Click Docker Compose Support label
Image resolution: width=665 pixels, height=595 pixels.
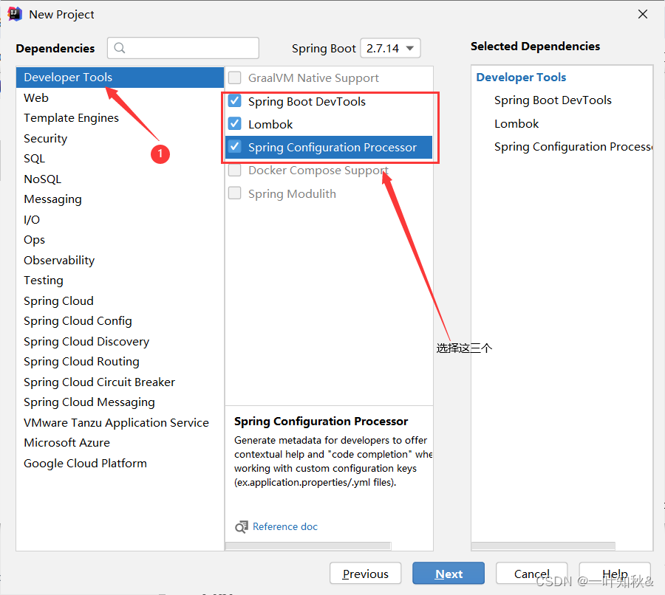coord(318,171)
